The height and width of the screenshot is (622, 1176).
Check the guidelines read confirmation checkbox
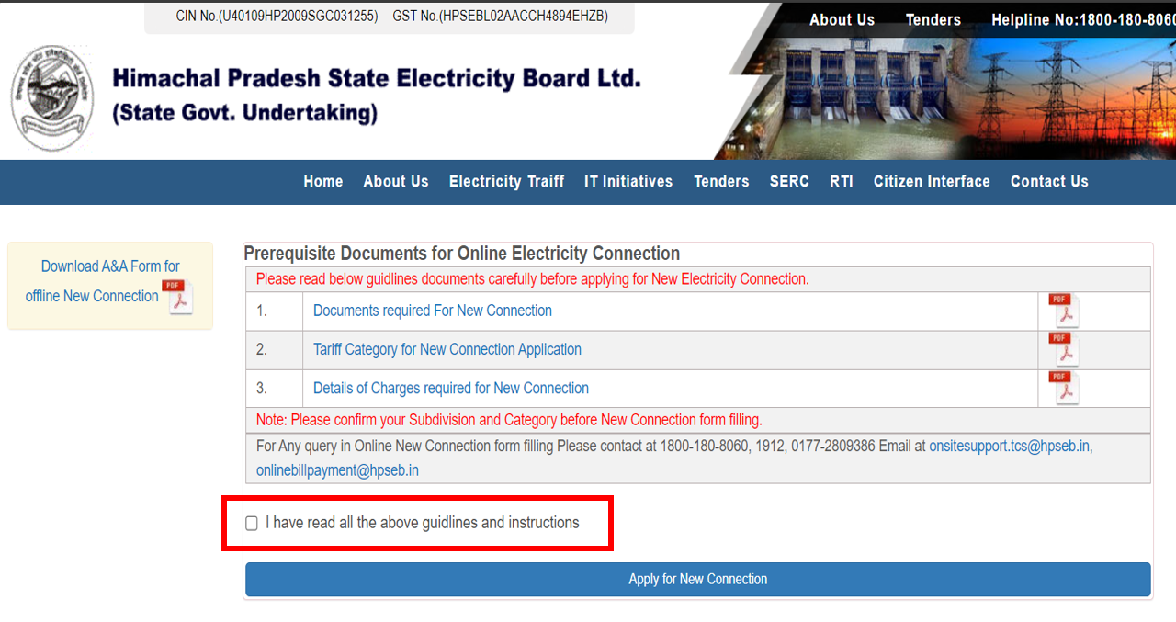point(252,523)
